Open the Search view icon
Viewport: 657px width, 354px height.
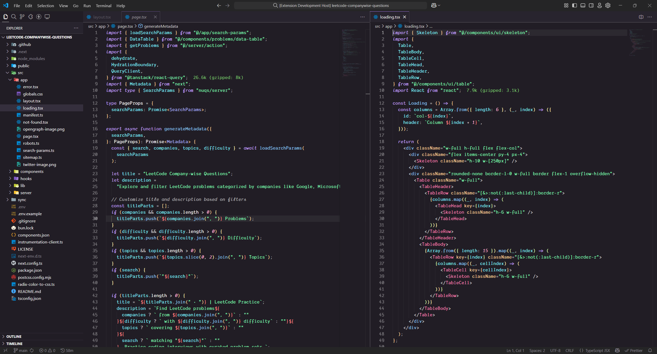pyautogui.click(x=14, y=17)
